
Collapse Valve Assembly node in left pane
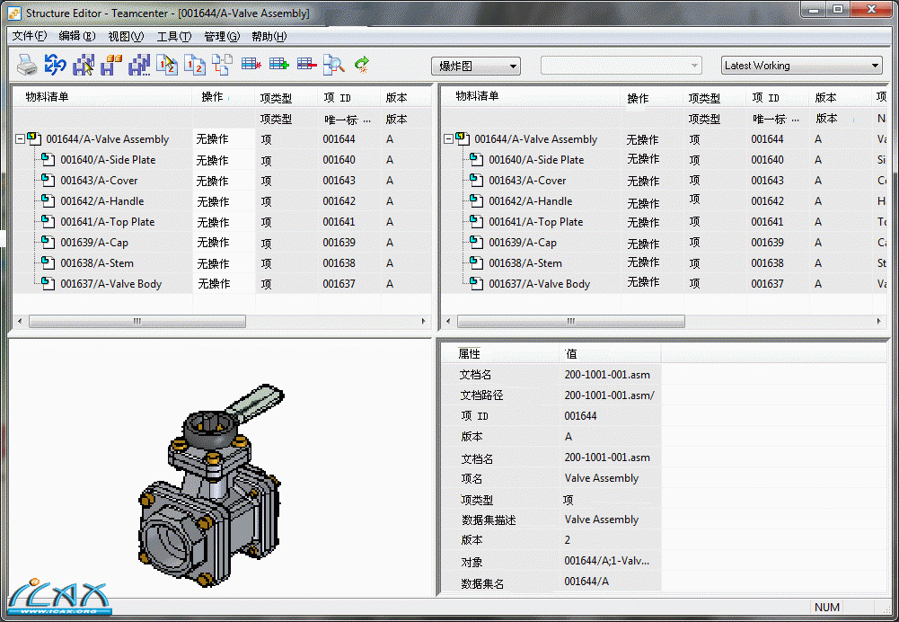[x=20, y=138]
